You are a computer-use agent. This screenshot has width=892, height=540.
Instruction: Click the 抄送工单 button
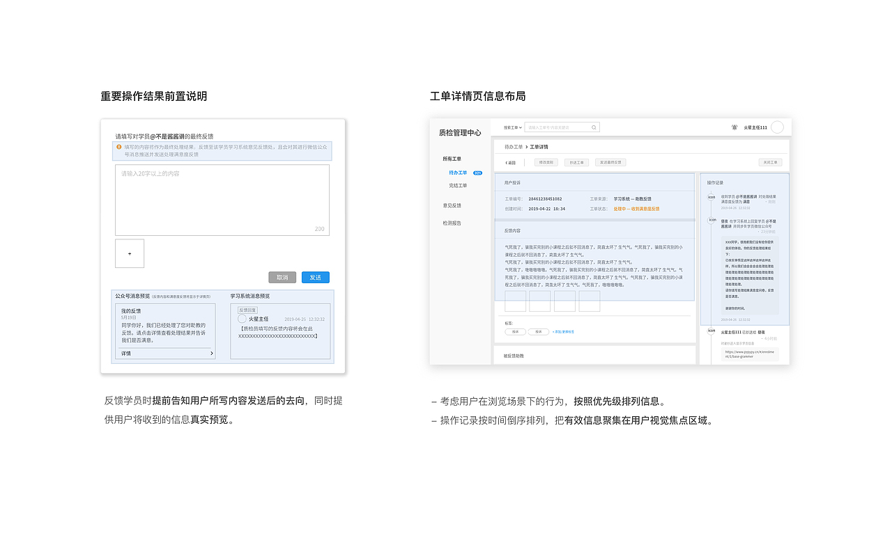pos(576,161)
